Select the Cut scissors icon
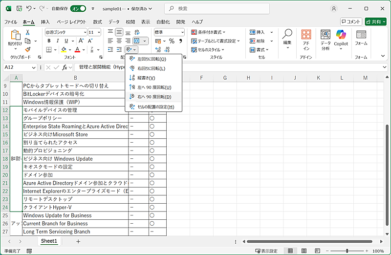The height and width of the screenshot is (255, 391). point(28,32)
